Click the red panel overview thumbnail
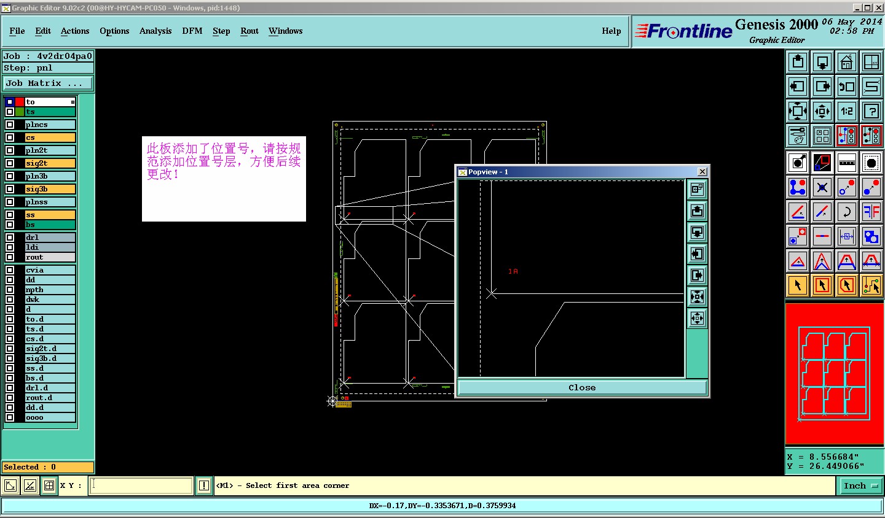885x518 pixels. click(835, 374)
